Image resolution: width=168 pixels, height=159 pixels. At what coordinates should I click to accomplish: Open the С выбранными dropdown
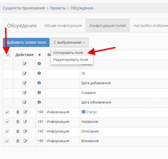click(69, 42)
